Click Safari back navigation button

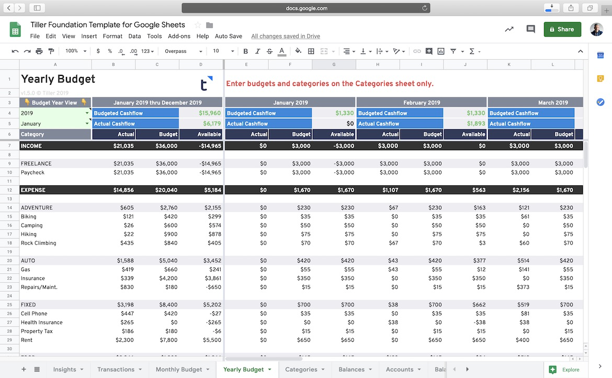click(x=8, y=8)
